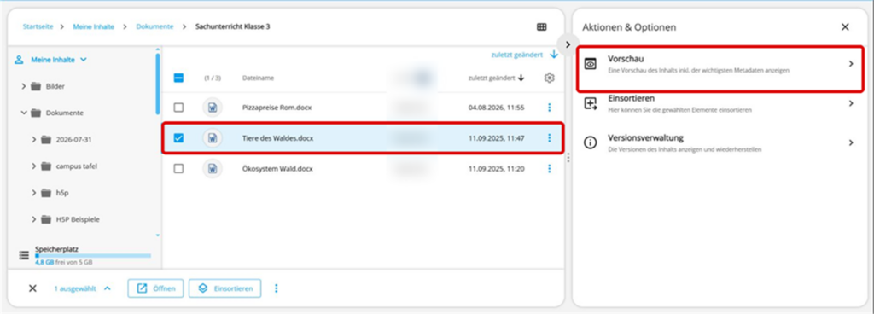The image size is (874, 314).
Task: Click Word icon of Tiere des Waldes.docx
Action: tap(213, 138)
